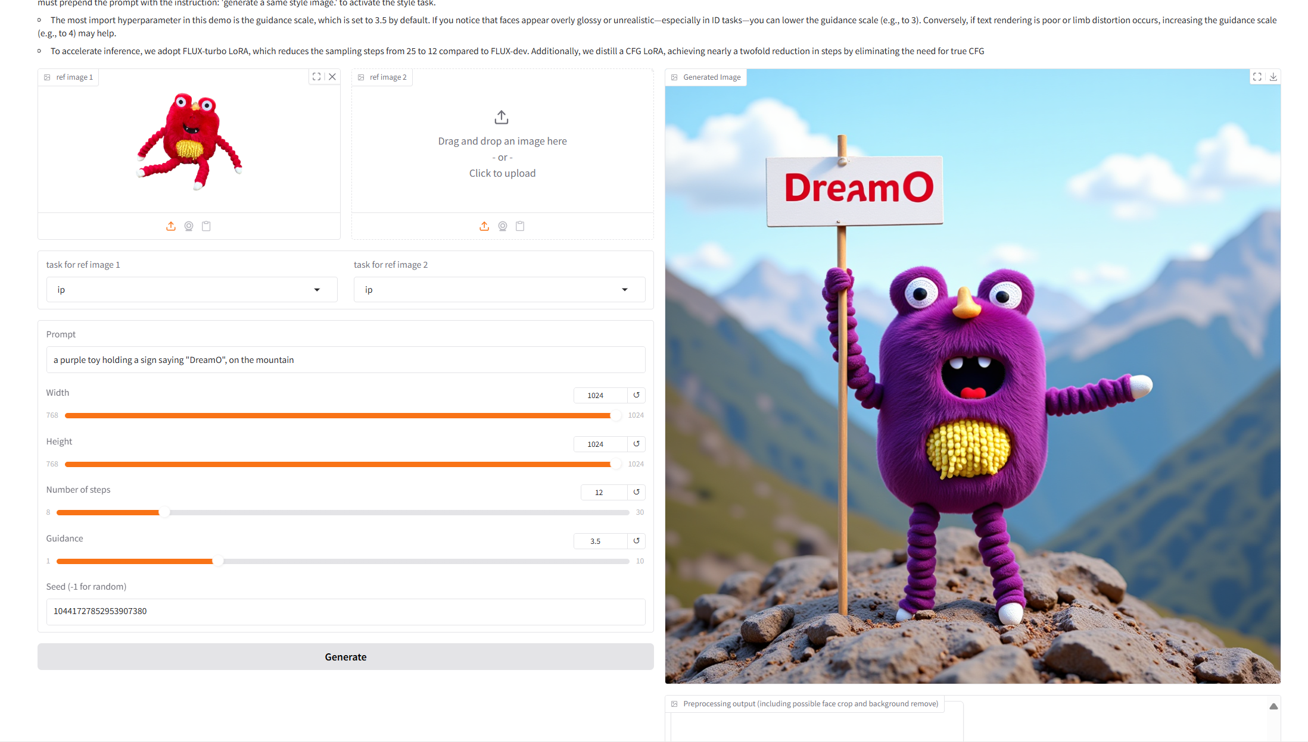
Task: Click upload icon under ref image 1
Action: (171, 226)
